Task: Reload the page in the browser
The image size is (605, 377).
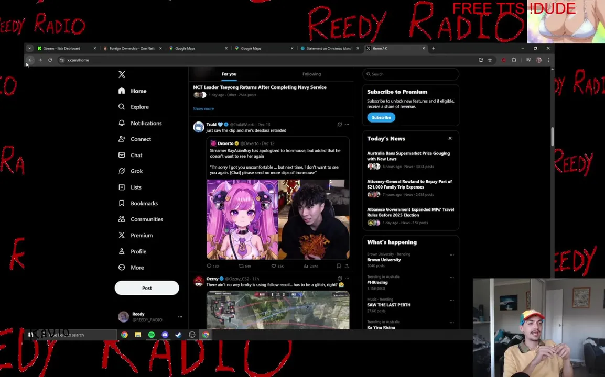Action: tap(50, 60)
